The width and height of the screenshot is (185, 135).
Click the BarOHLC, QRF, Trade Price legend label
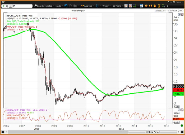tap(20, 16)
